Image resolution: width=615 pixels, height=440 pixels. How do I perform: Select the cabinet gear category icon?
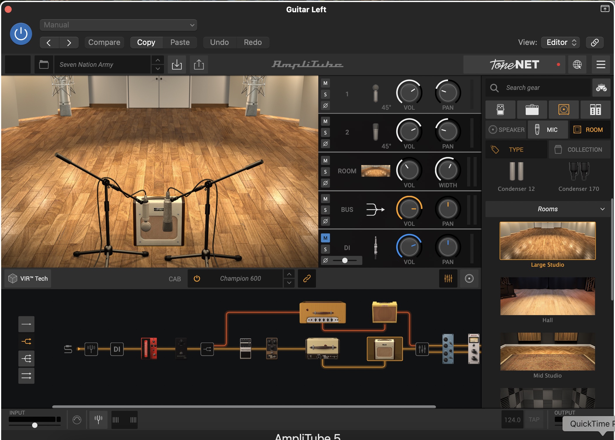coord(564,110)
